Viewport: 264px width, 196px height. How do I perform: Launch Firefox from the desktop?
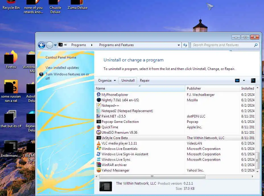point(11,60)
